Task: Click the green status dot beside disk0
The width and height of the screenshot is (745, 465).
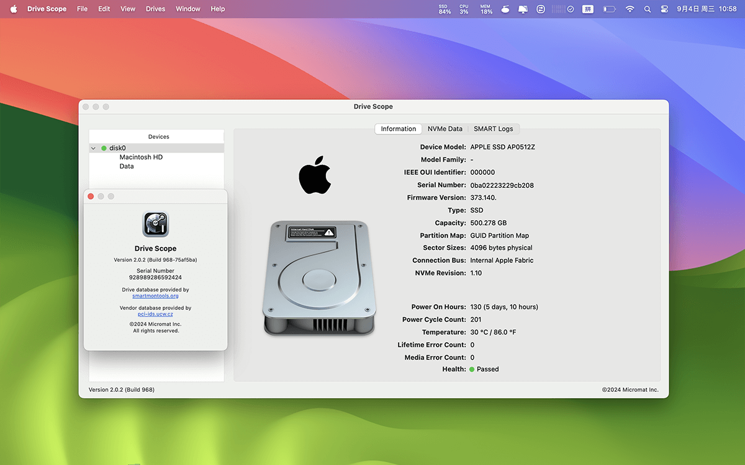Action: 104,148
